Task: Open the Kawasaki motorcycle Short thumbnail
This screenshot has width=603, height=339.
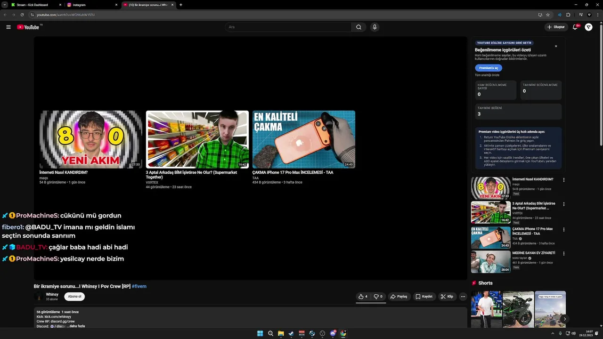Action: (518, 309)
